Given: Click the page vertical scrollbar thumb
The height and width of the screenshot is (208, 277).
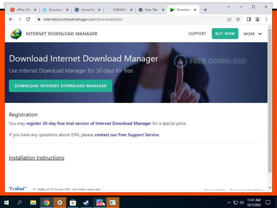Looking at the screenshot, I should (270, 101).
